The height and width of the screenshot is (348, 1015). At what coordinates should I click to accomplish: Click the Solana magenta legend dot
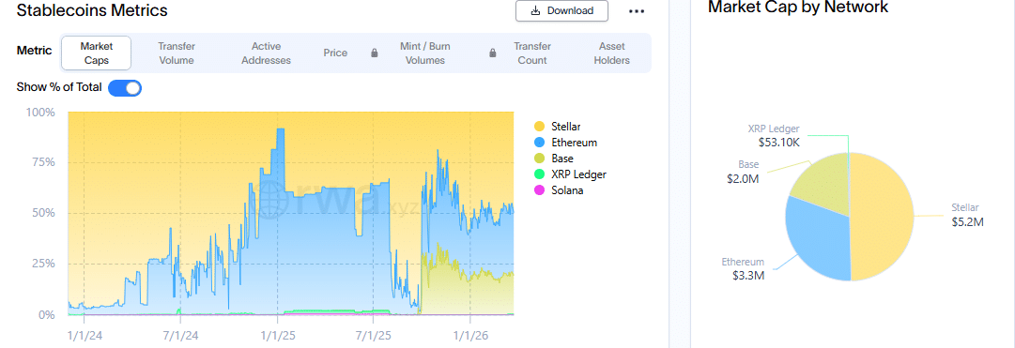click(539, 190)
